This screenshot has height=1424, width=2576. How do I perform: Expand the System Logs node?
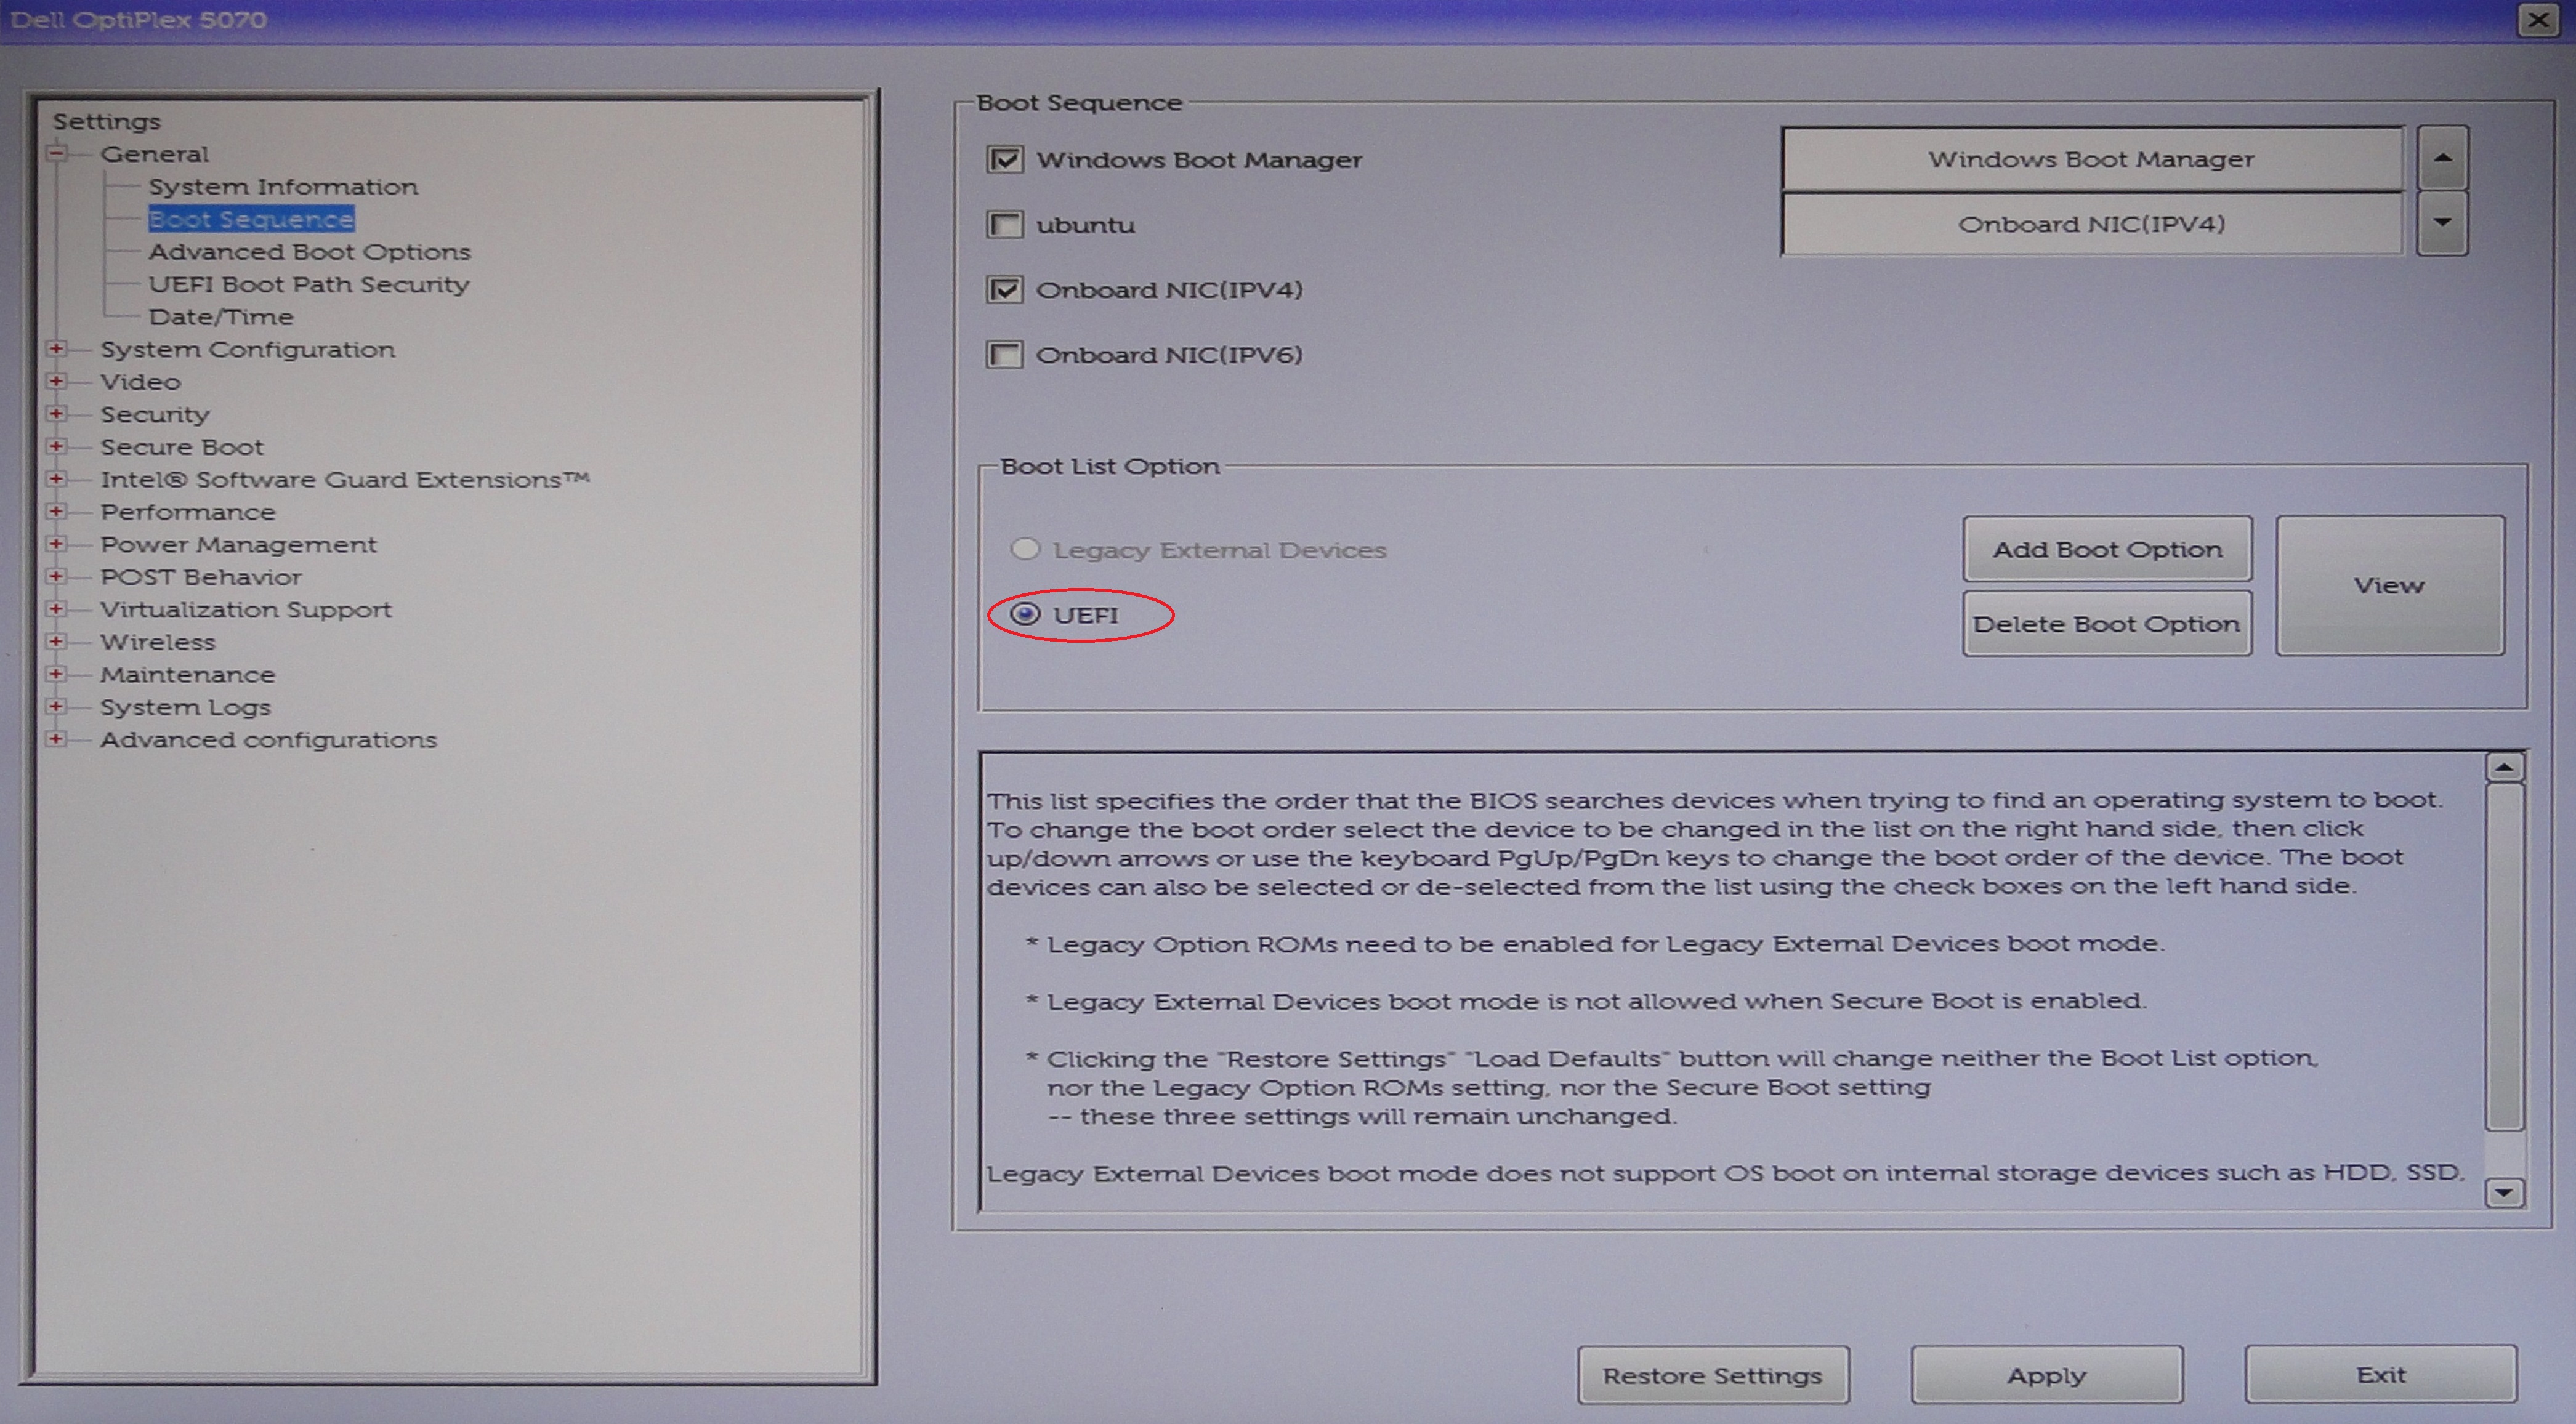pyautogui.click(x=57, y=707)
